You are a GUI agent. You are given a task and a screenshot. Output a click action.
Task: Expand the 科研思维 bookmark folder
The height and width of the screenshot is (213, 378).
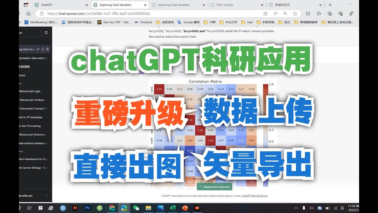(266, 22)
